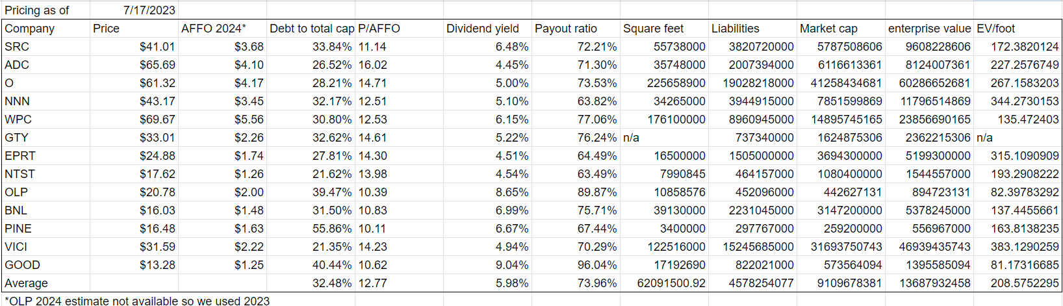
Task: Select the "Dividend yield" header cell
Action: pos(483,29)
